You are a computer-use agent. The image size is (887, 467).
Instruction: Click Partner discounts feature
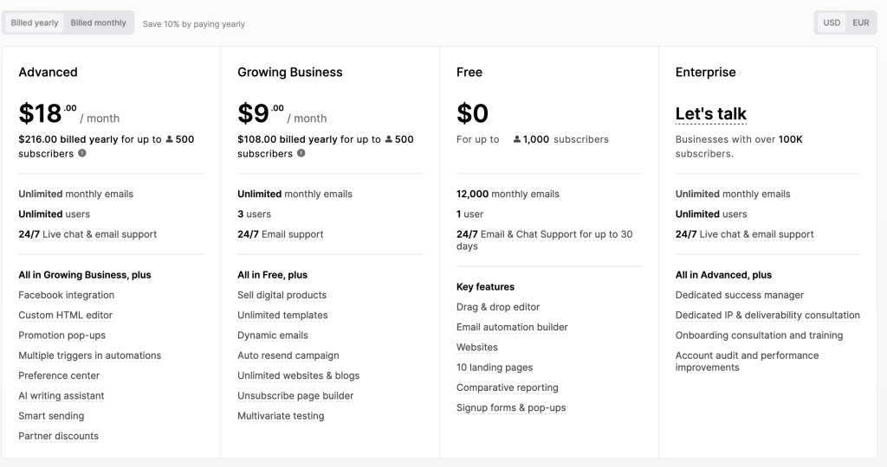[58, 436]
